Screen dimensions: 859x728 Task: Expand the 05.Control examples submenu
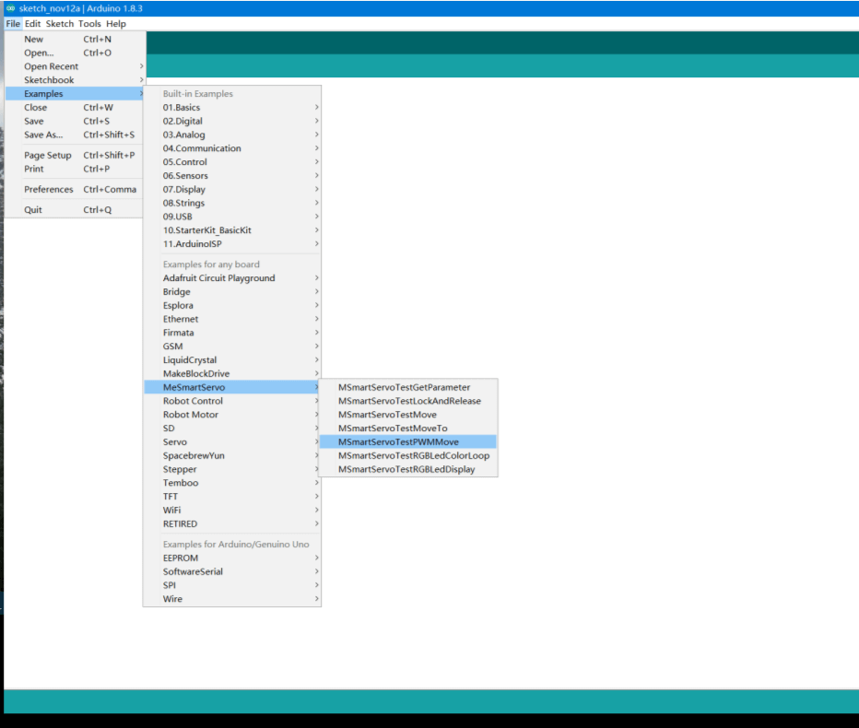point(232,162)
